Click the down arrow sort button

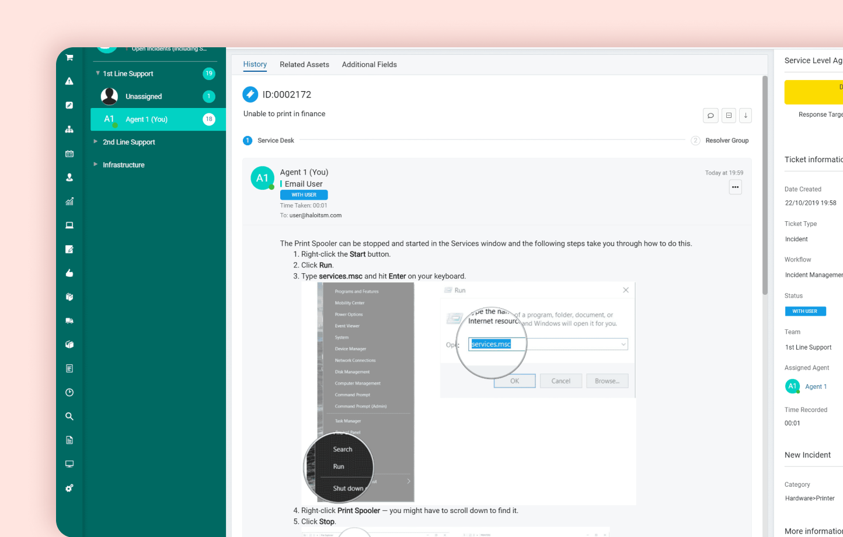coord(746,116)
